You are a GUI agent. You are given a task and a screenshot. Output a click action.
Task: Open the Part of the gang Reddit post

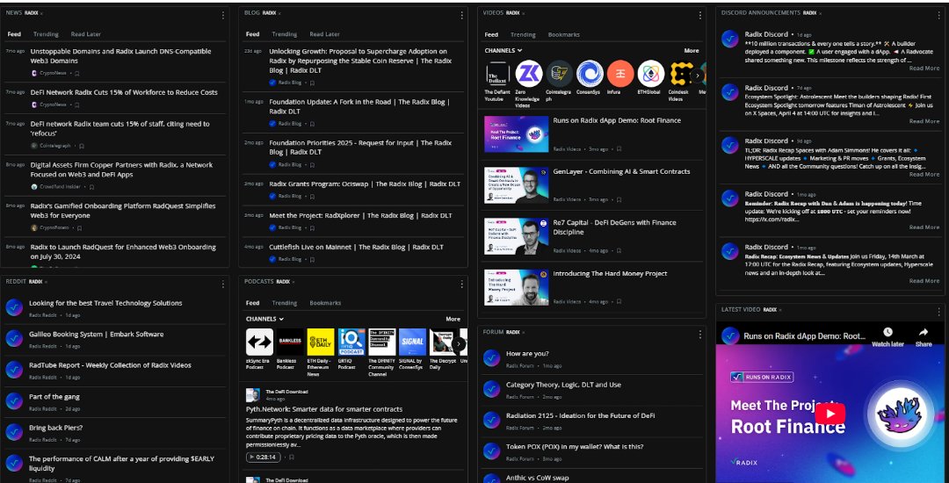pyautogui.click(x=54, y=397)
